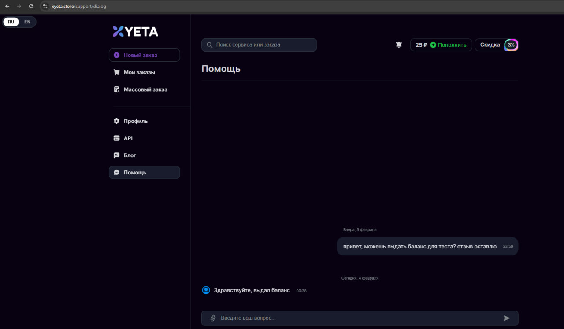
Task: Open Профиль settings
Action: (135, 121)
